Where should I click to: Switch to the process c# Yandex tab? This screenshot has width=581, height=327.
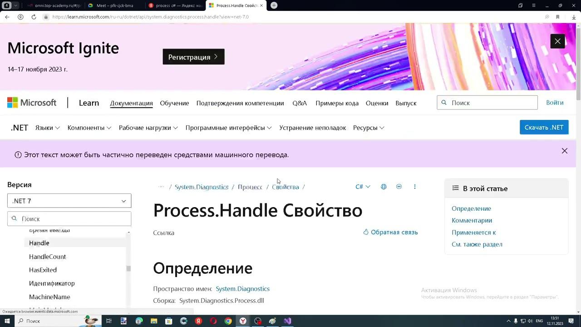coord(175,5)
